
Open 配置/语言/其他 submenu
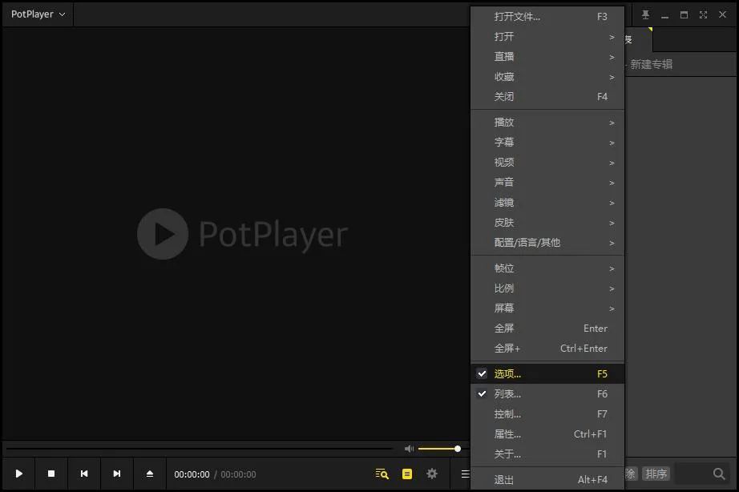click(547, 243)
